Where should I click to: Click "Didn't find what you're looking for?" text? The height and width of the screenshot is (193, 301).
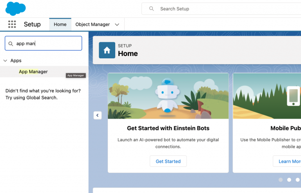43,91
